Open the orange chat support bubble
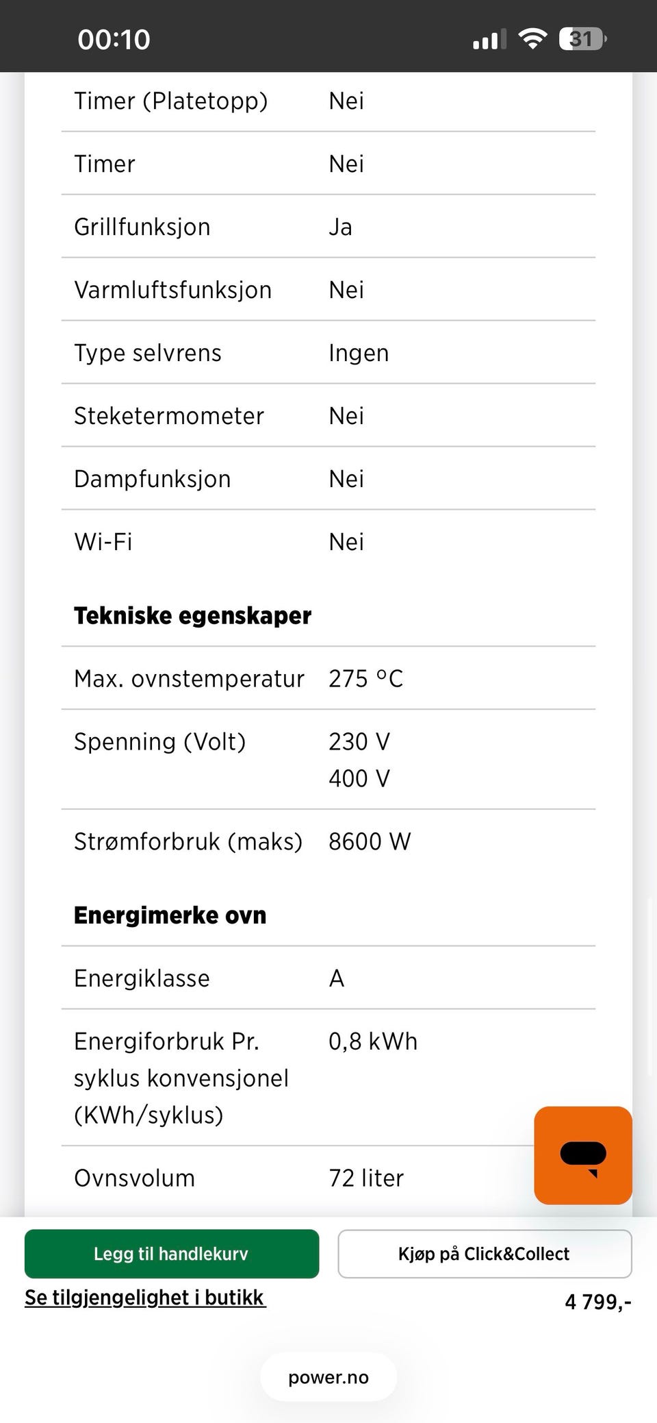This screenshot has width=657, height=1423. point(582,1155)
